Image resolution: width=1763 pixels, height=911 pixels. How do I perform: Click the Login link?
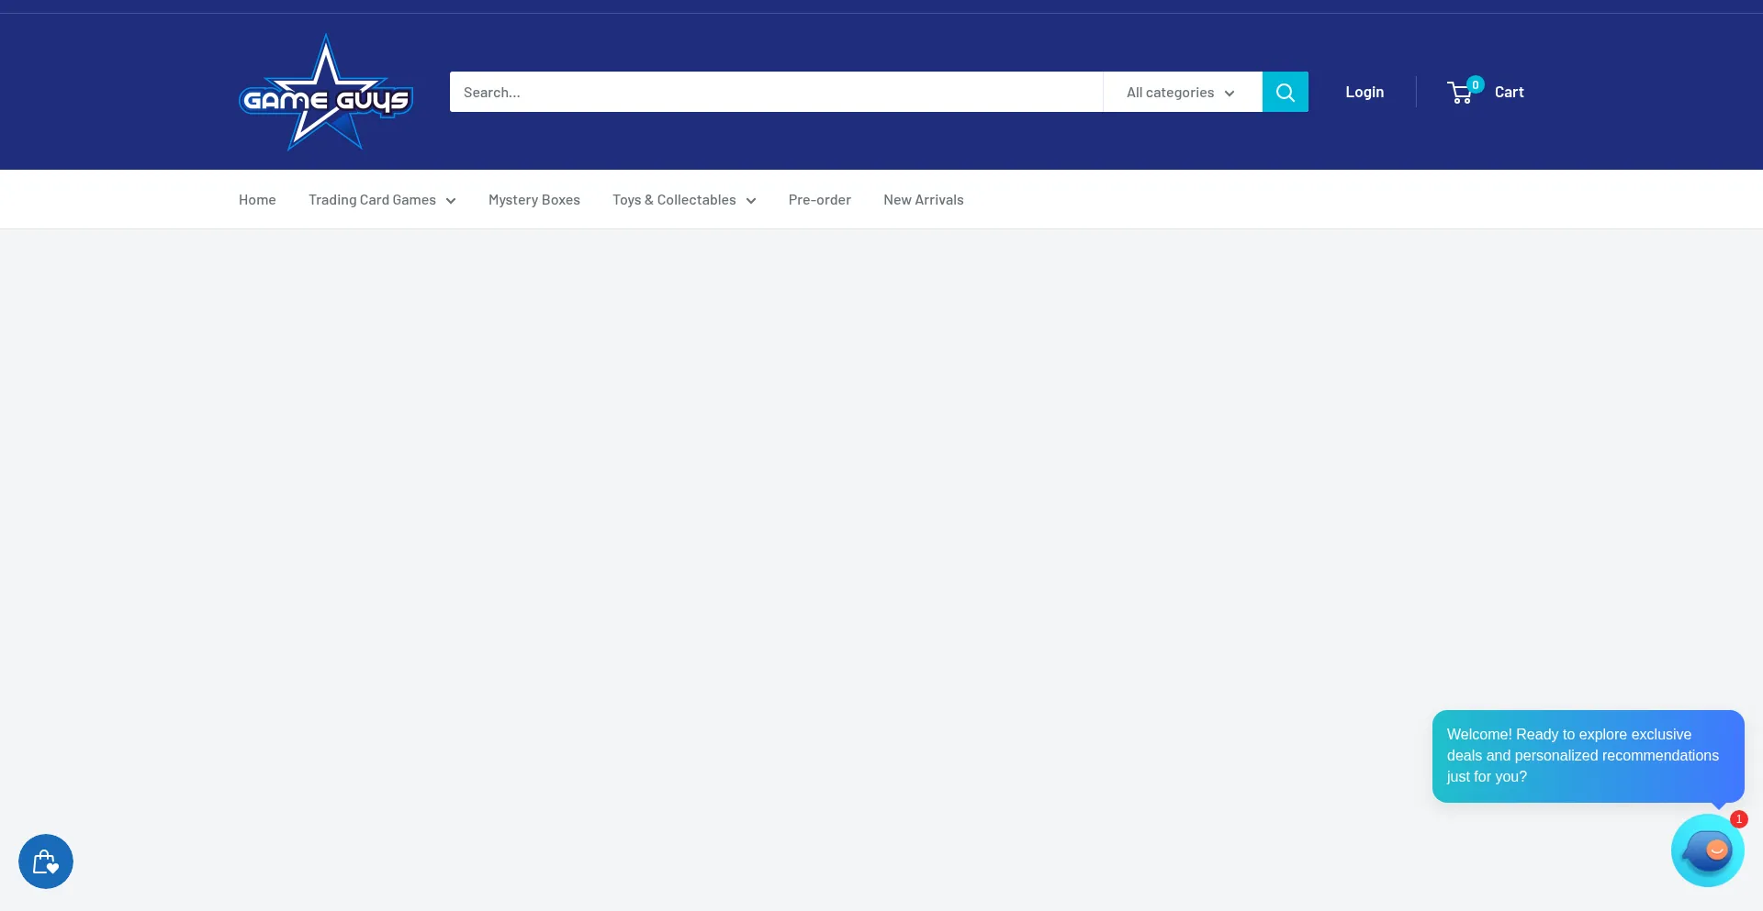click(1364, 92)
